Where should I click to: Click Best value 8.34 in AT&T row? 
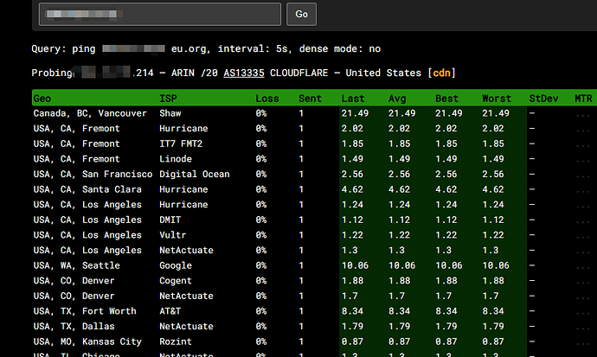pyautogui.click(x=446, y=311)
